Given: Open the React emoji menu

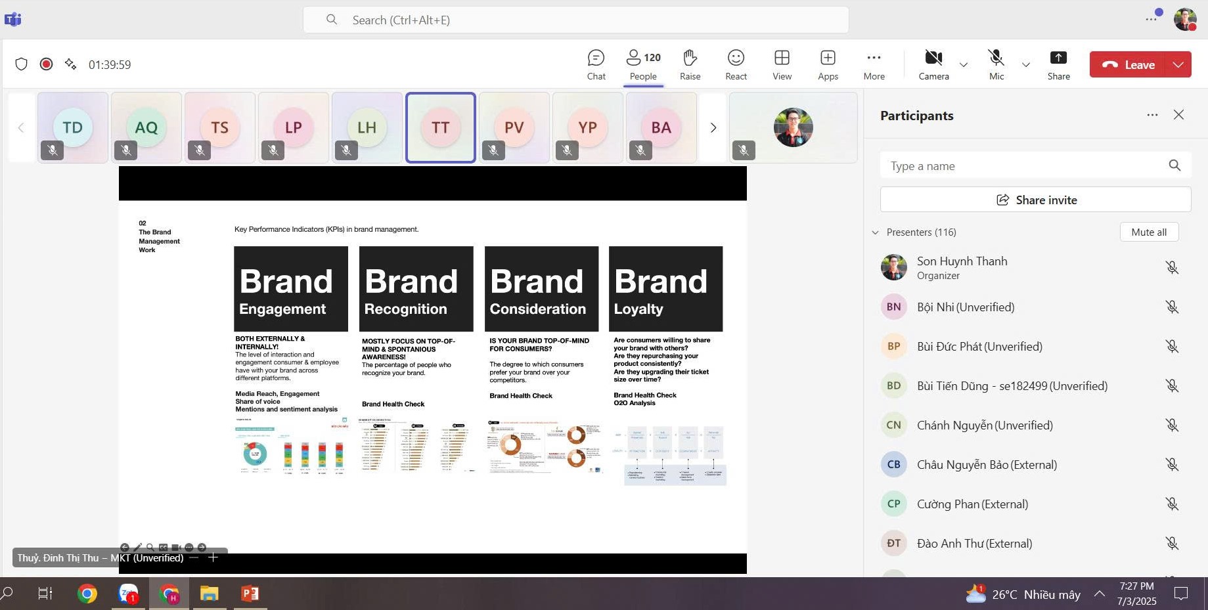Looking at the screenshot, I should pyautogui.click(x=736, y=65).
